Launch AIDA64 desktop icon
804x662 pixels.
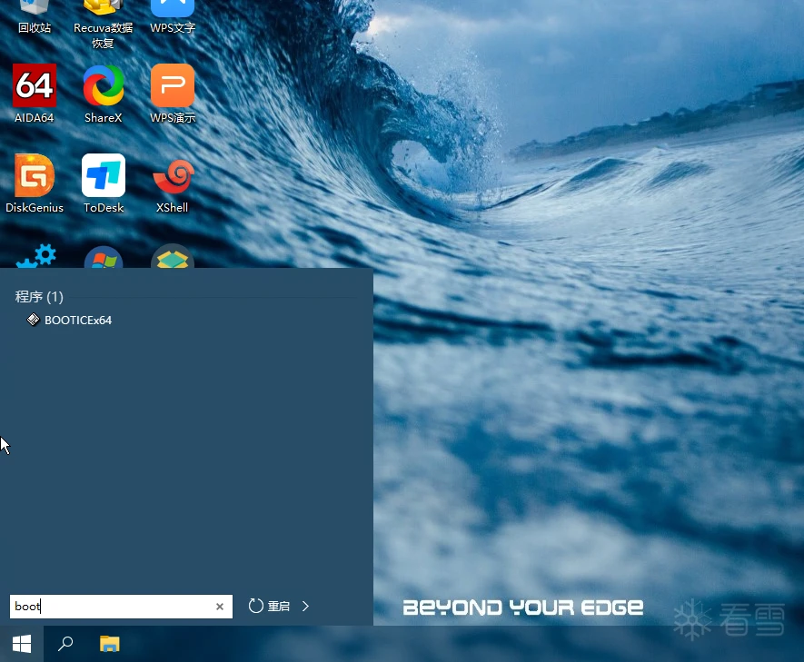(x=35, y=94)
